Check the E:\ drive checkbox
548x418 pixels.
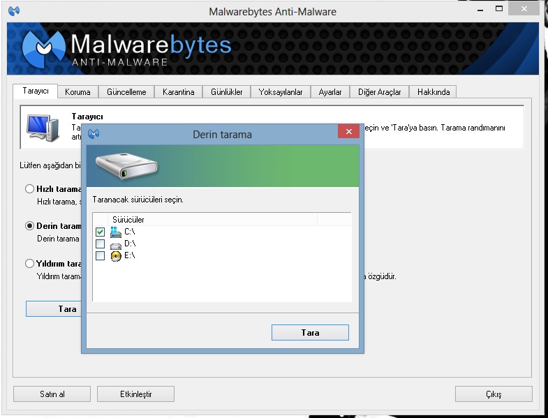point(100,255)
